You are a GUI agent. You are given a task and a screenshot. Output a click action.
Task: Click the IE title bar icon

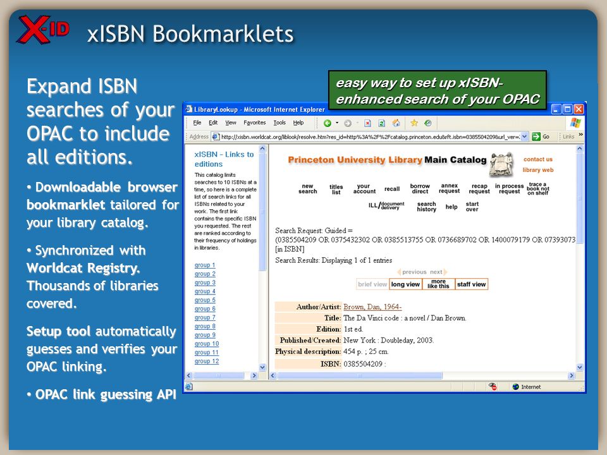(189, 109)
